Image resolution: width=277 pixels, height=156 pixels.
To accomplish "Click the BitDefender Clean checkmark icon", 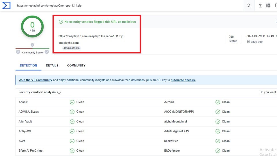I will (x=218, y=151).
